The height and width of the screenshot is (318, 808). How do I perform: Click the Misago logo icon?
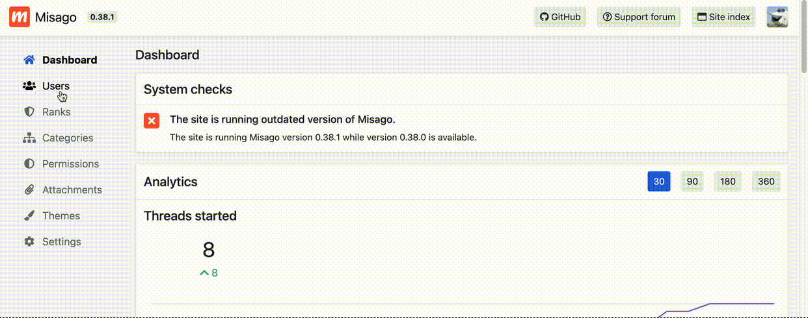pos(20,17)
